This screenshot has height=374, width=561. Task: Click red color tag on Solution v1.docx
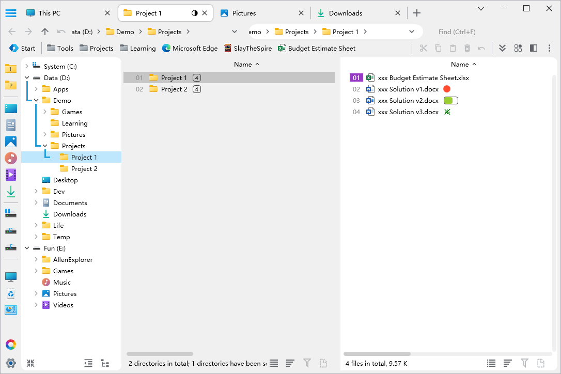[447, 89]
